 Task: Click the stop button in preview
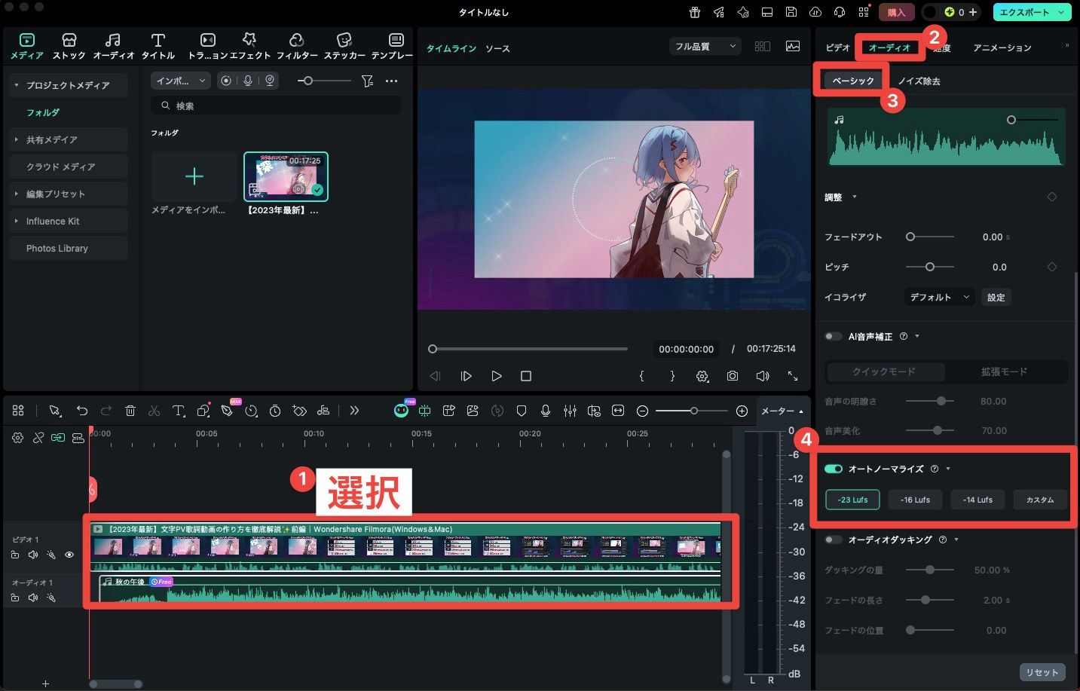526,375
